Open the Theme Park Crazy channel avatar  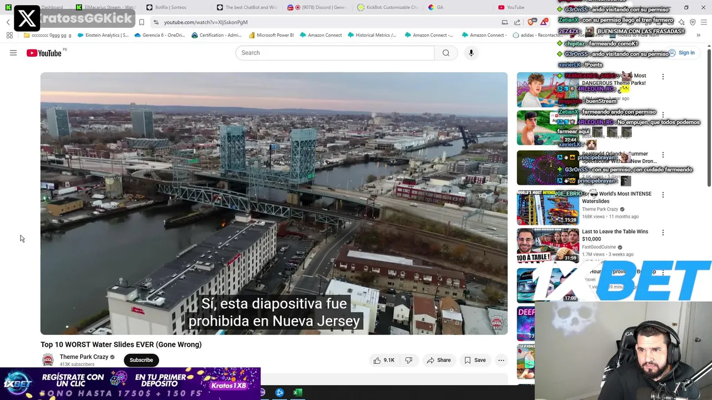coord(48,360)
